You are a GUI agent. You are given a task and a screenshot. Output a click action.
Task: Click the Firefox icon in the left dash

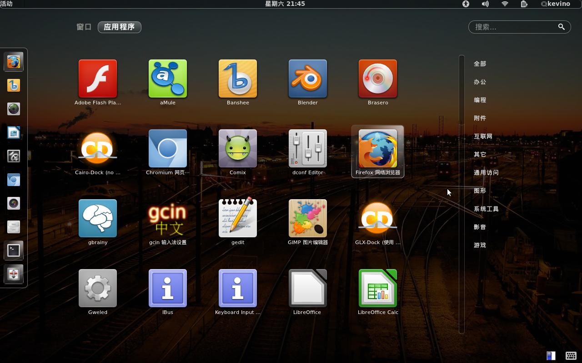click(14, 62)
